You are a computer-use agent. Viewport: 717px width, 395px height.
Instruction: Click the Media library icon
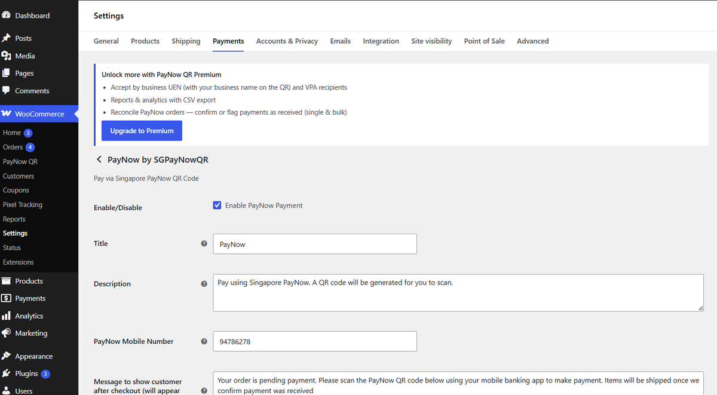click(x=6, y=56)
